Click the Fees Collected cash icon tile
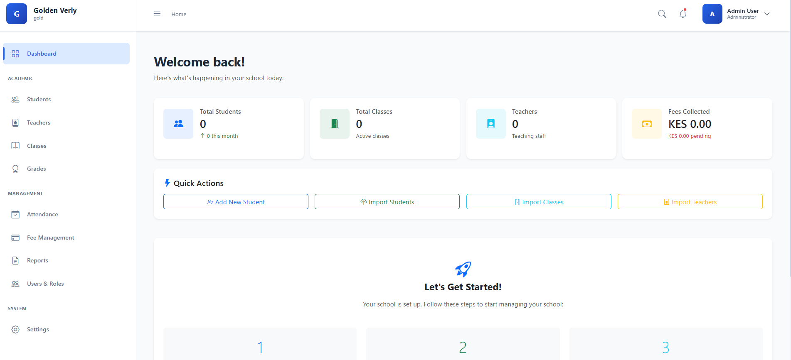 pyautogui.click(x=647, y=124)
